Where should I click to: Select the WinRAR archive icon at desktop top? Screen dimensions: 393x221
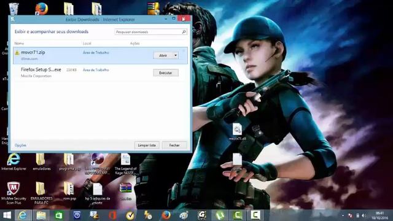154,9
